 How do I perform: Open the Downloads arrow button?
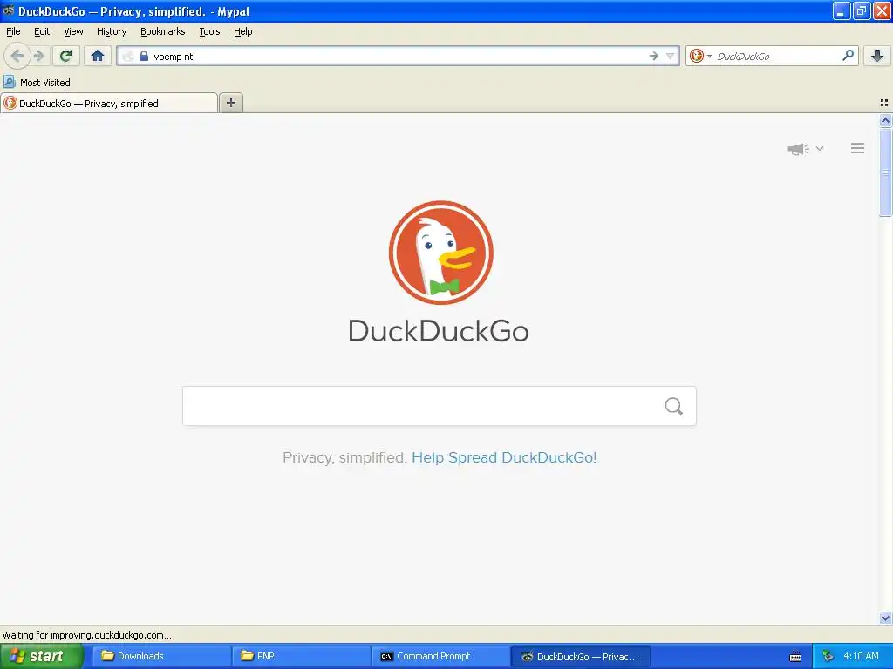pyautogui.click(x=877, y=56)
